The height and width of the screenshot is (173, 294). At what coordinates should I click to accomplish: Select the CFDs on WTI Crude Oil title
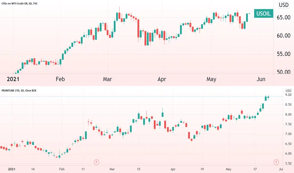click(x=20, y=3)
